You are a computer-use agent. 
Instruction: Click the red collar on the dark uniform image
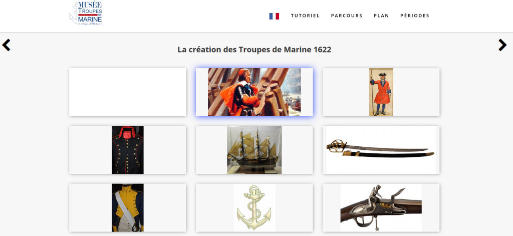(x=127, y=132)
